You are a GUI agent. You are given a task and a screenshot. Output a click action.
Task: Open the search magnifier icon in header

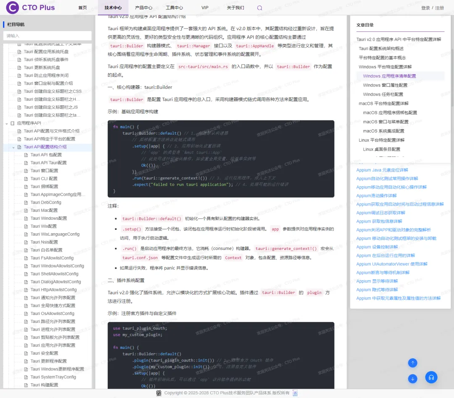click(259, 8)
